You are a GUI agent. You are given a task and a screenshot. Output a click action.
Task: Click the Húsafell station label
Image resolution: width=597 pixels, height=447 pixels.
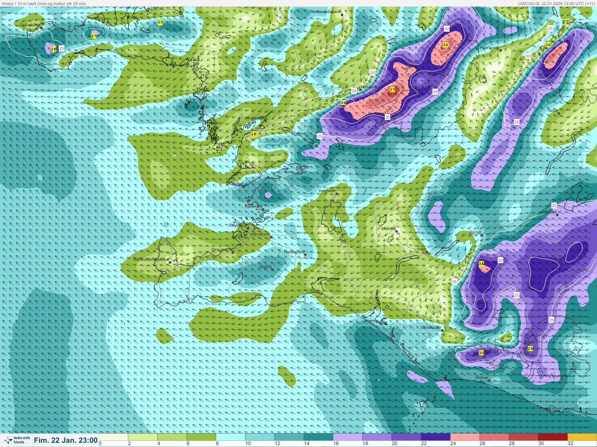368,87
